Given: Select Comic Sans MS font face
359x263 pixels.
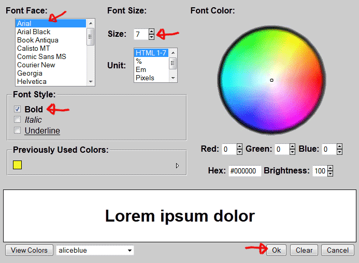Looking at the screenshot, I should (x=41, y=56).
